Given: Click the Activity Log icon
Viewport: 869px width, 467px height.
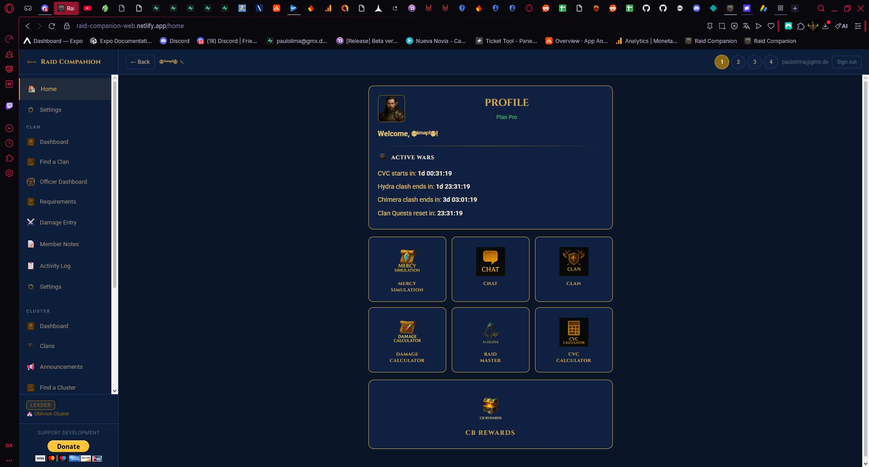Looking at the screenshot, I should pos(31,266).
